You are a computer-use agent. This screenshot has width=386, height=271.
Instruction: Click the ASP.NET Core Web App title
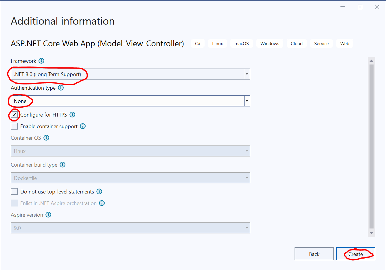97,43
